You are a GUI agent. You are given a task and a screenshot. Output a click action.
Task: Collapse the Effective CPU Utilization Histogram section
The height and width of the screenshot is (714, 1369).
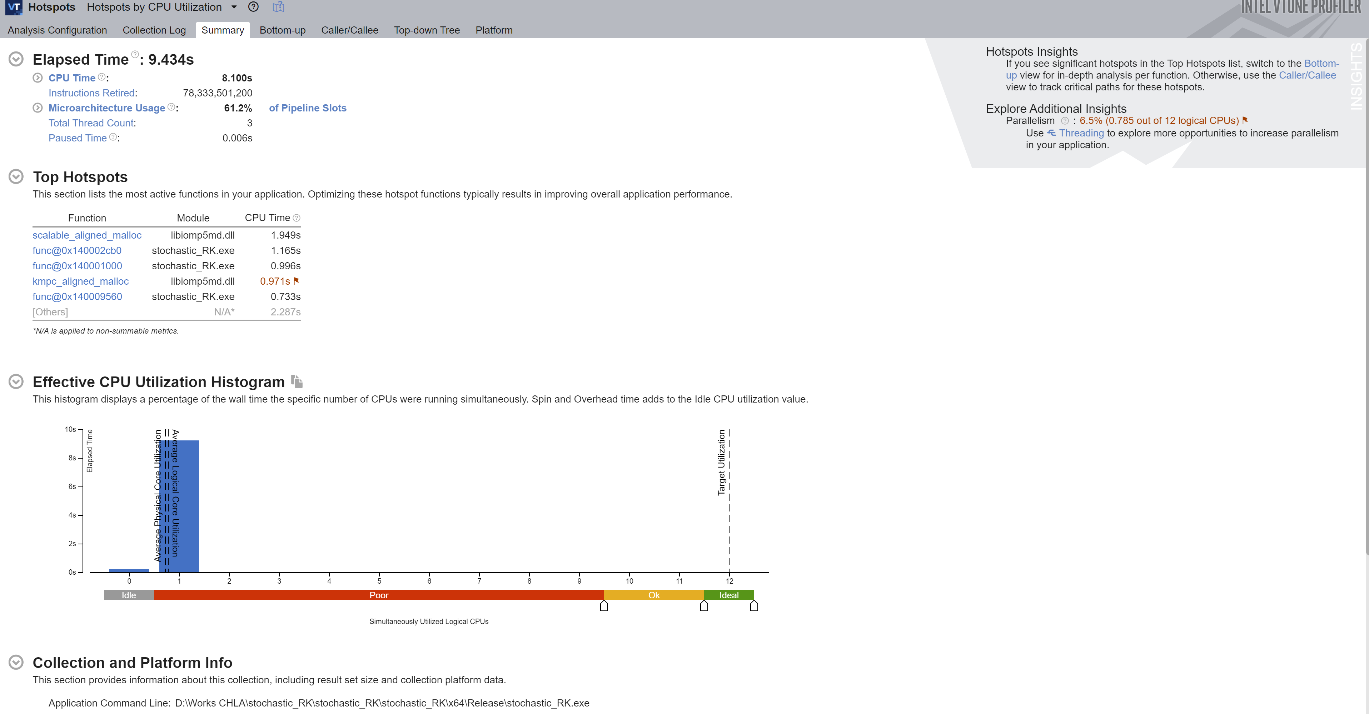click(x=16, y=381)
